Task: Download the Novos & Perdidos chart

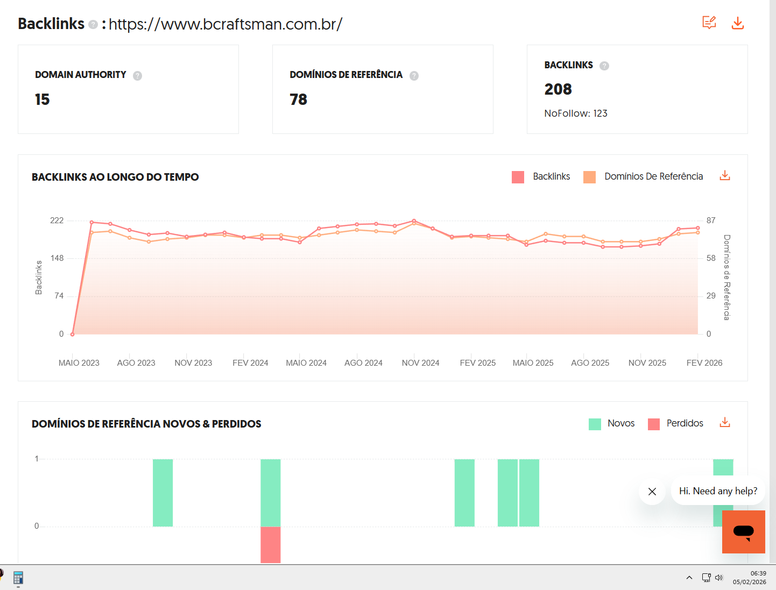Action: click(x=725, y=423)
